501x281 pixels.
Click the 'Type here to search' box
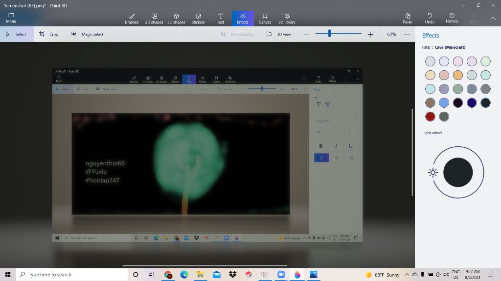click(x=72, y=274)
